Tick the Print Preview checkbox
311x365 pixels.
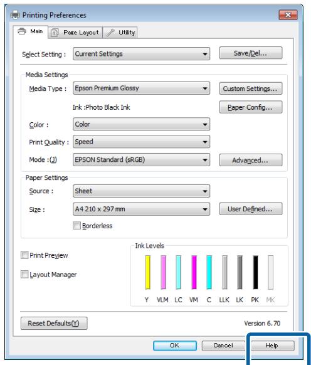click(24, 255)
